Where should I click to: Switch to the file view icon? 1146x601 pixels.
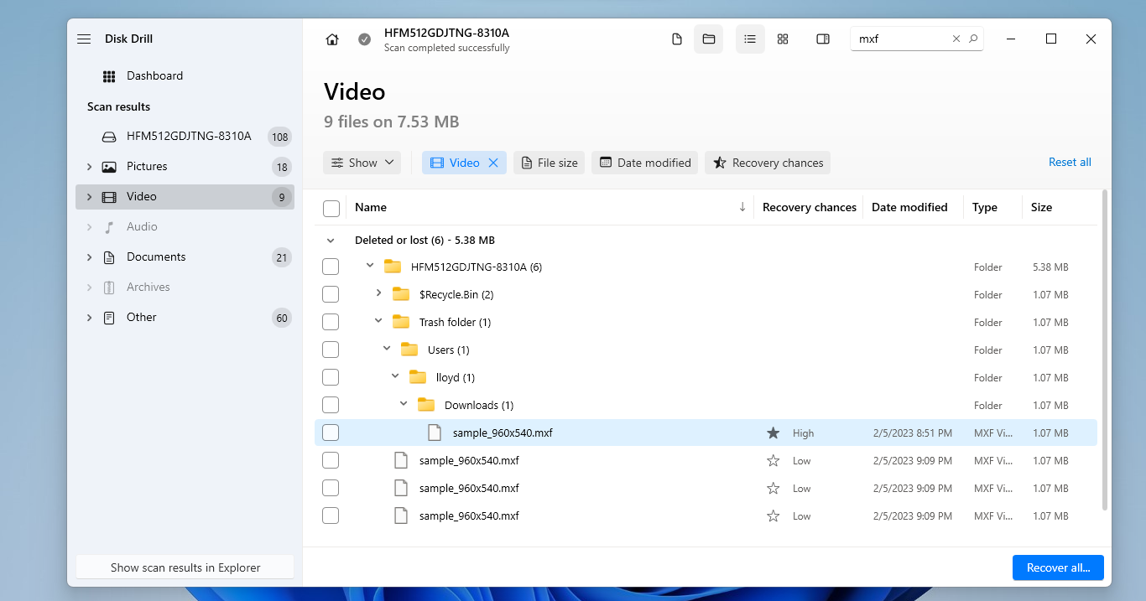(x=677, y=39)
